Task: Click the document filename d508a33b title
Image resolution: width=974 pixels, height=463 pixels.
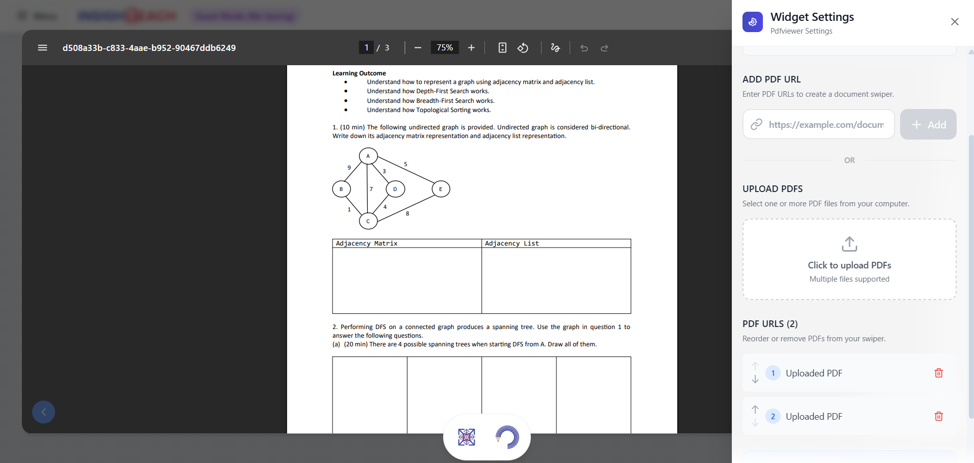Action: (x=149, y=48)
